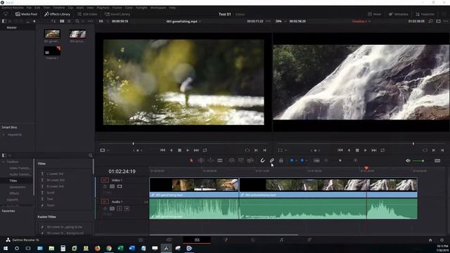
Task: Open the blue Marker color dropdown
Action: [307, 161]
